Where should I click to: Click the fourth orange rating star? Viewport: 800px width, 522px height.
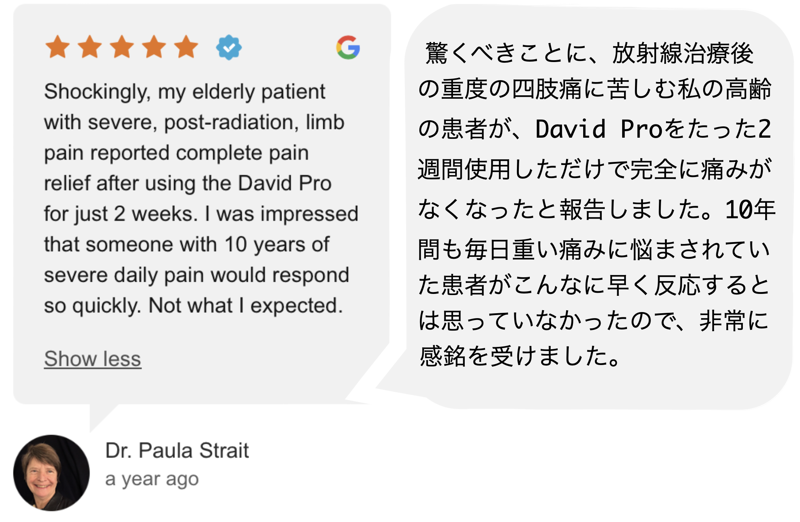click(154, 47)
